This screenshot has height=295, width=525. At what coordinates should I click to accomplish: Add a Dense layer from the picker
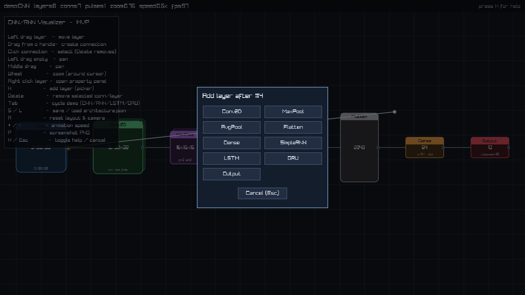(232, 143)
